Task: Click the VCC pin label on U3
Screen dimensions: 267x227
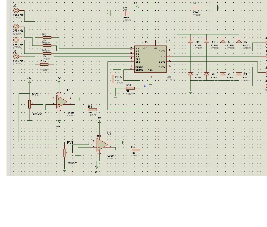Action: click(x=145, y=48)
